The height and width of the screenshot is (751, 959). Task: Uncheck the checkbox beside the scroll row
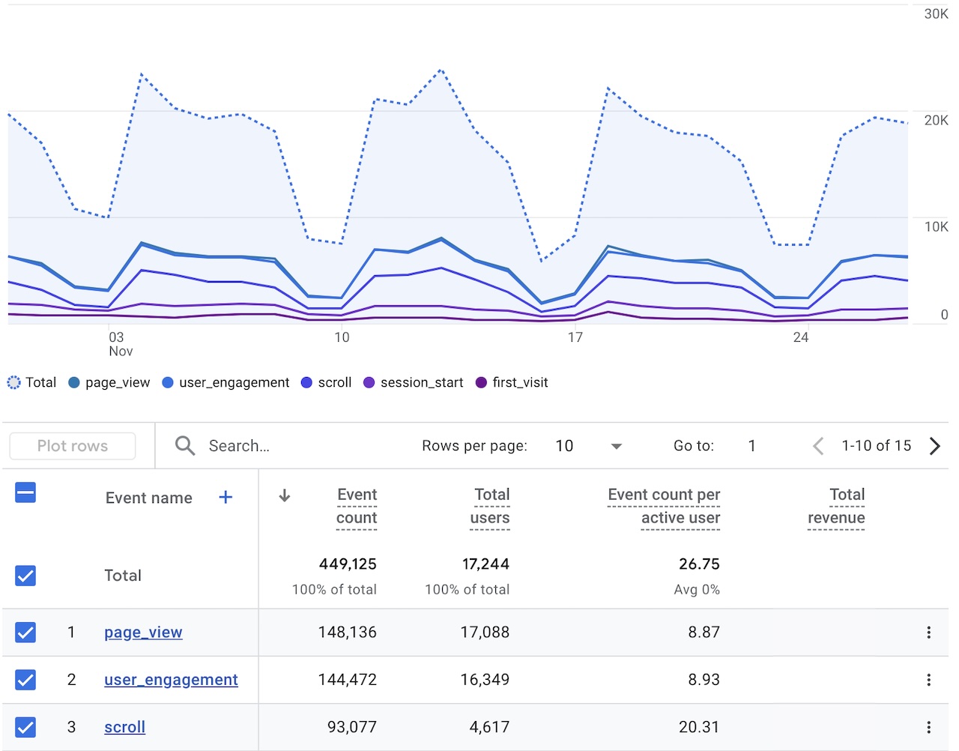coord(25,726)
